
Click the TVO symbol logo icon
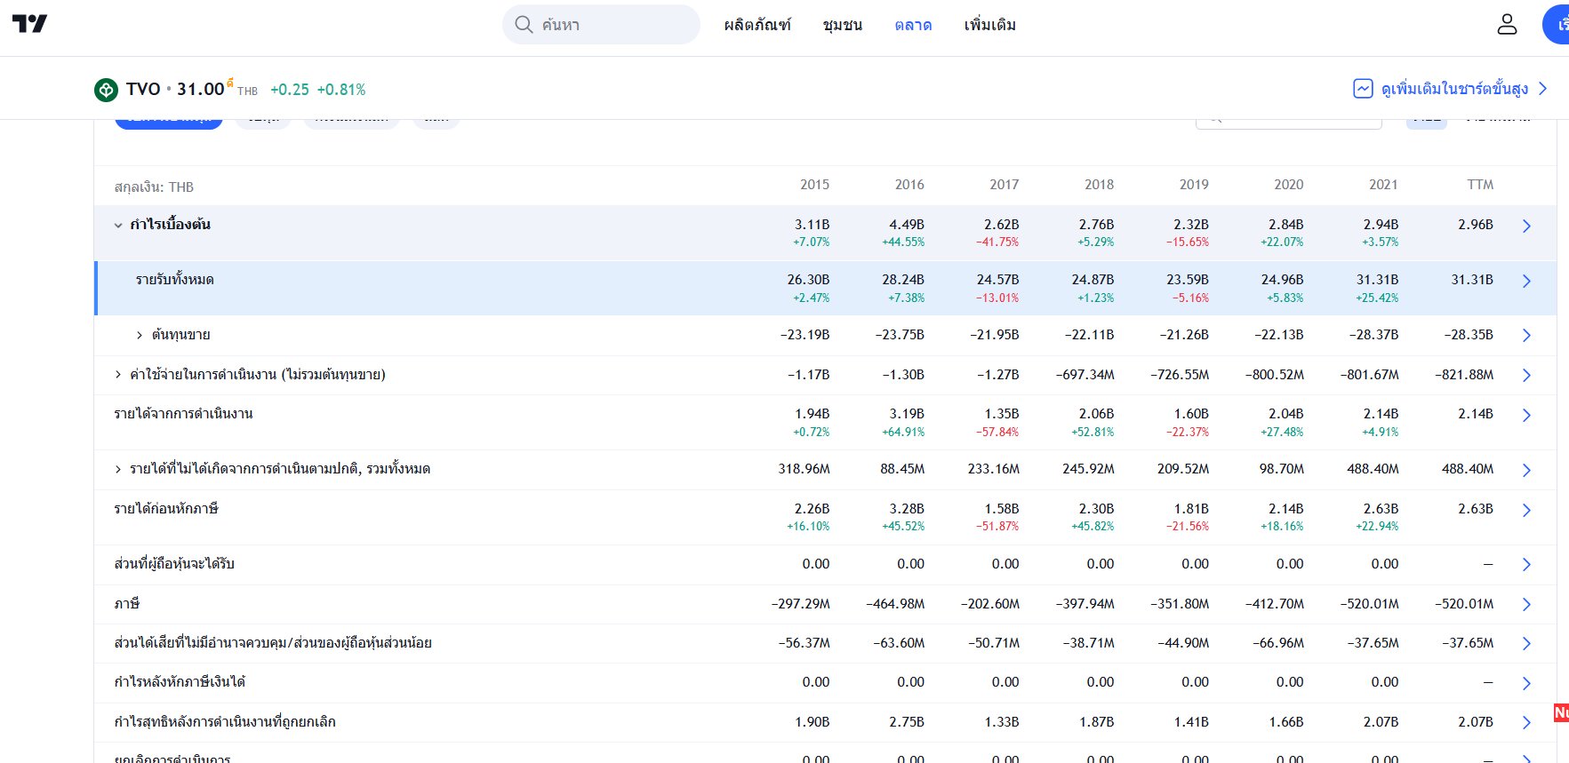coord(106,90)
